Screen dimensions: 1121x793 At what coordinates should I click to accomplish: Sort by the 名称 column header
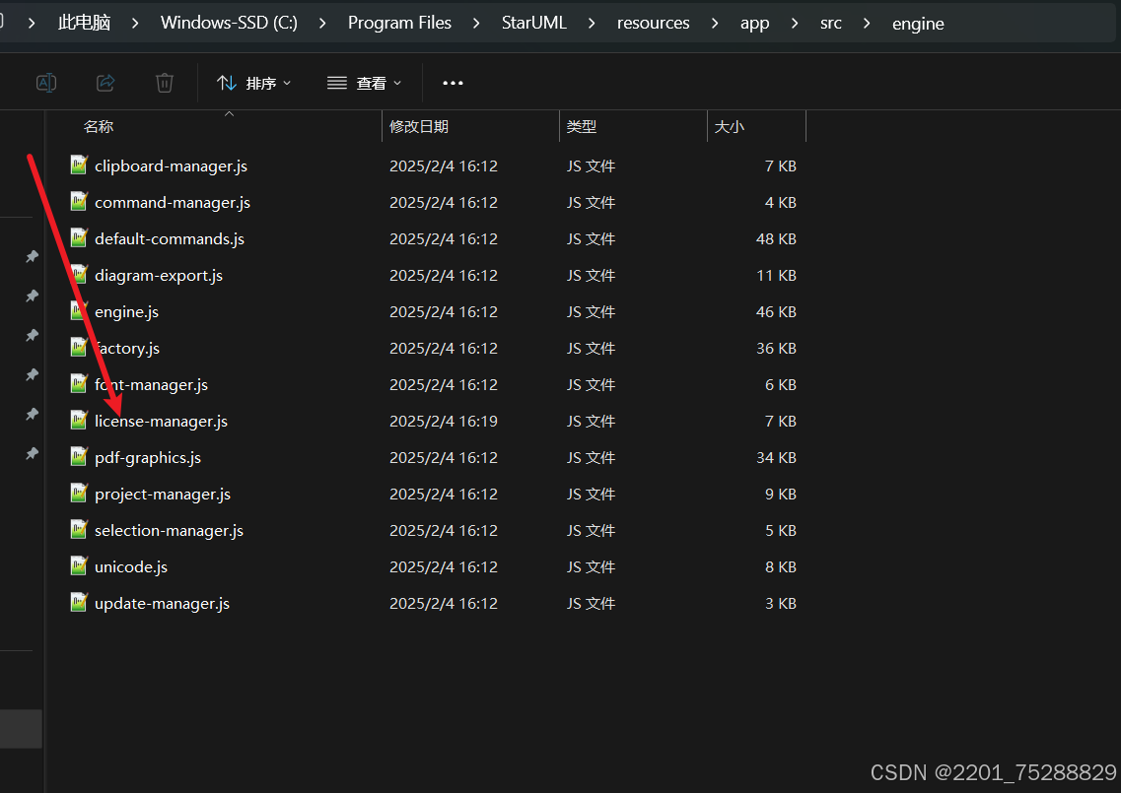[98, 126]
